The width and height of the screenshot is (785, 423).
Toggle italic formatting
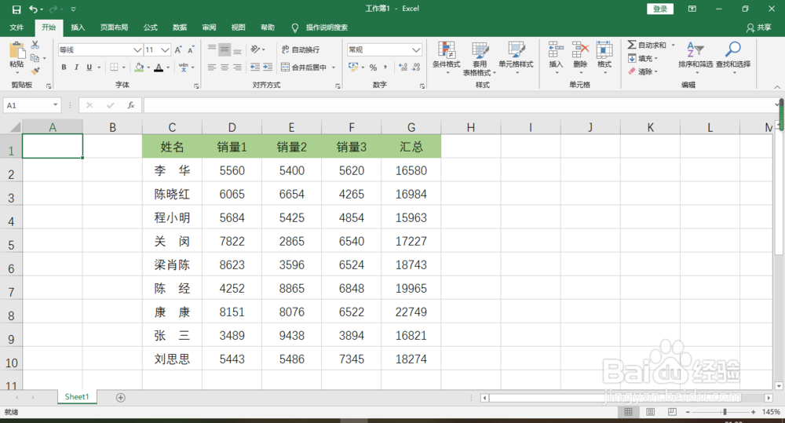pos(76,67)
